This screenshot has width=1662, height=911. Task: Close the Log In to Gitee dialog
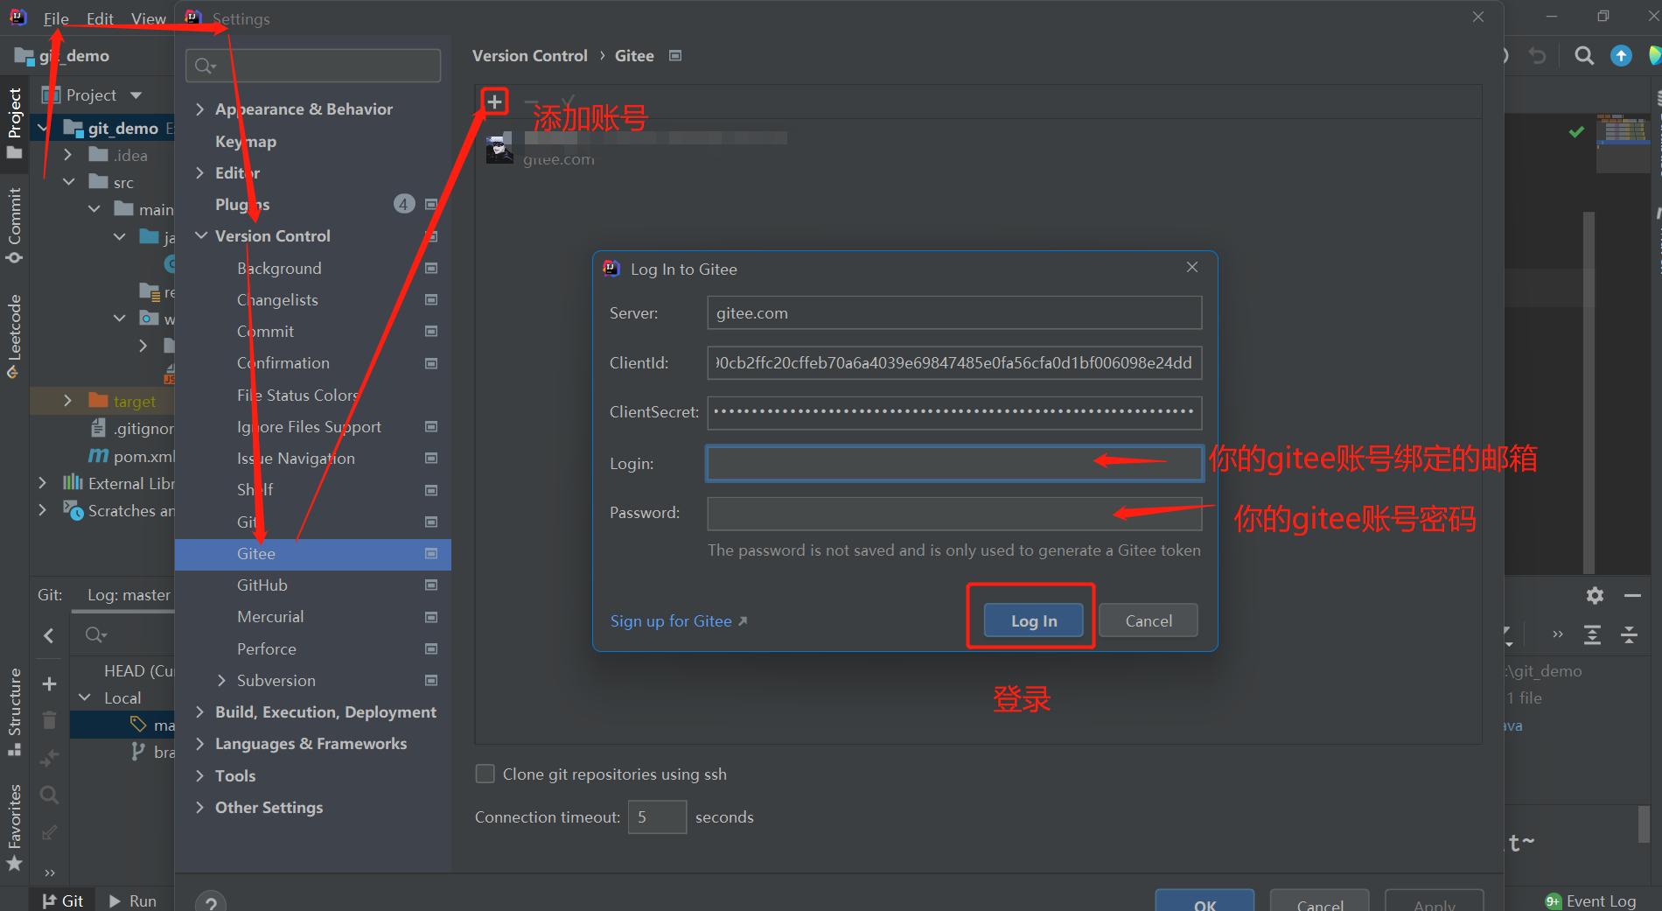1191,267
